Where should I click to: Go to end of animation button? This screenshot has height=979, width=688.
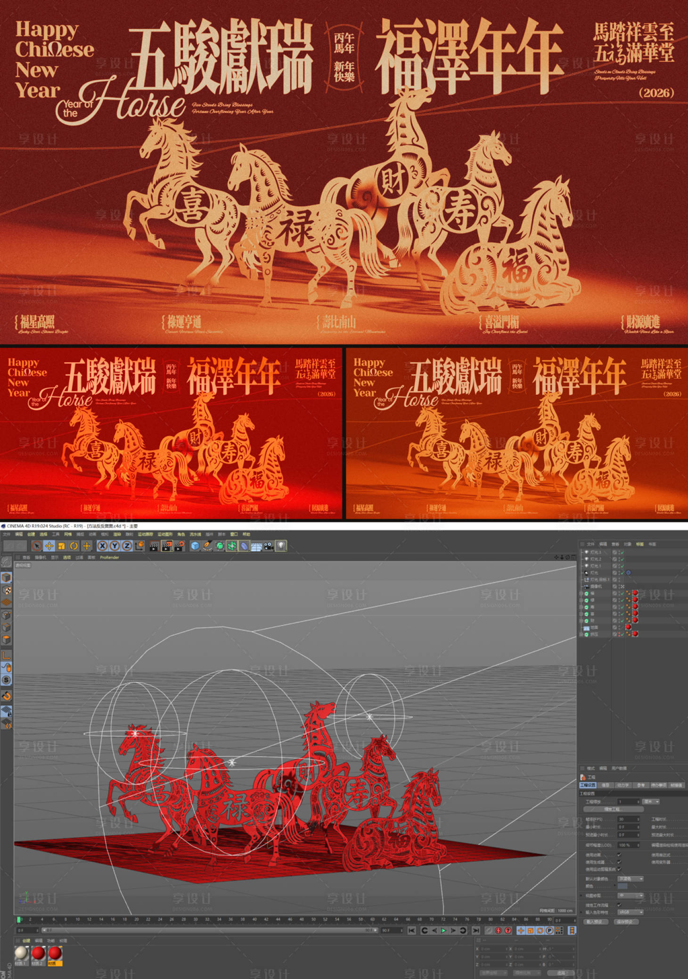click(x=475, y=930)
